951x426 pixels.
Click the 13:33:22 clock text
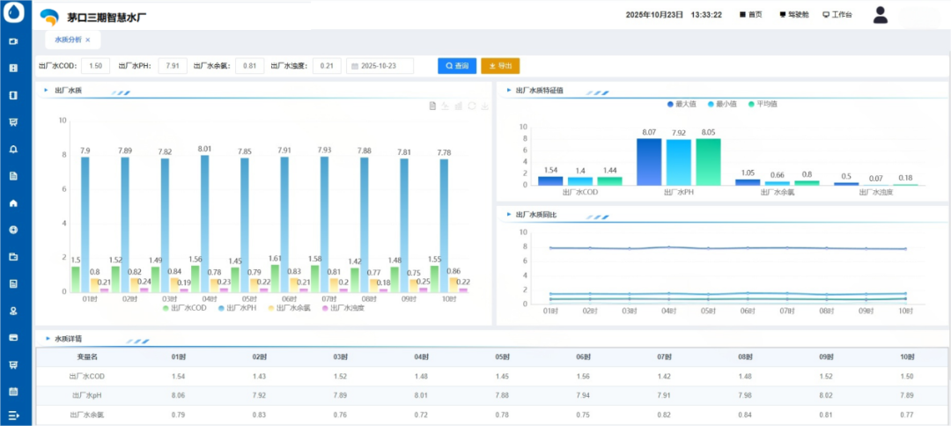[706, 15]
